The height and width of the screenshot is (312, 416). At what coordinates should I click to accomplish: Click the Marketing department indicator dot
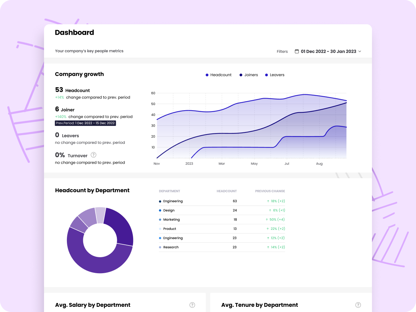point(160,219)
